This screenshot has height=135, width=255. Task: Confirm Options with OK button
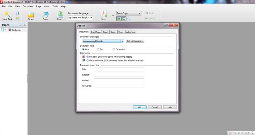pyautogui.click(x=140, y=107)
